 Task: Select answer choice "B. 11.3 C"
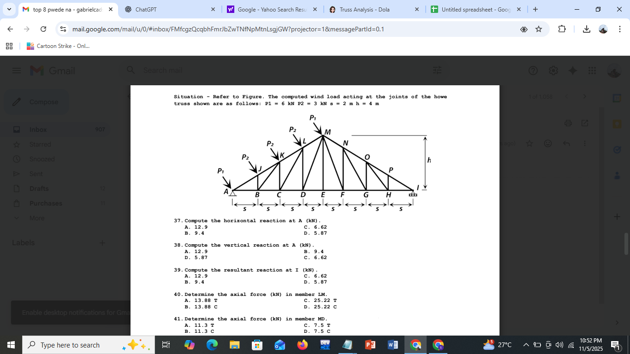pyautogui.click(x=199, y=331)
